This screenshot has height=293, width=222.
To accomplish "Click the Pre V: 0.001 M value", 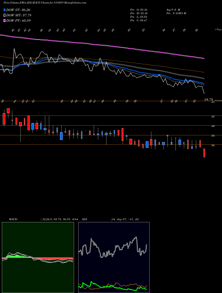I will 176,13.
